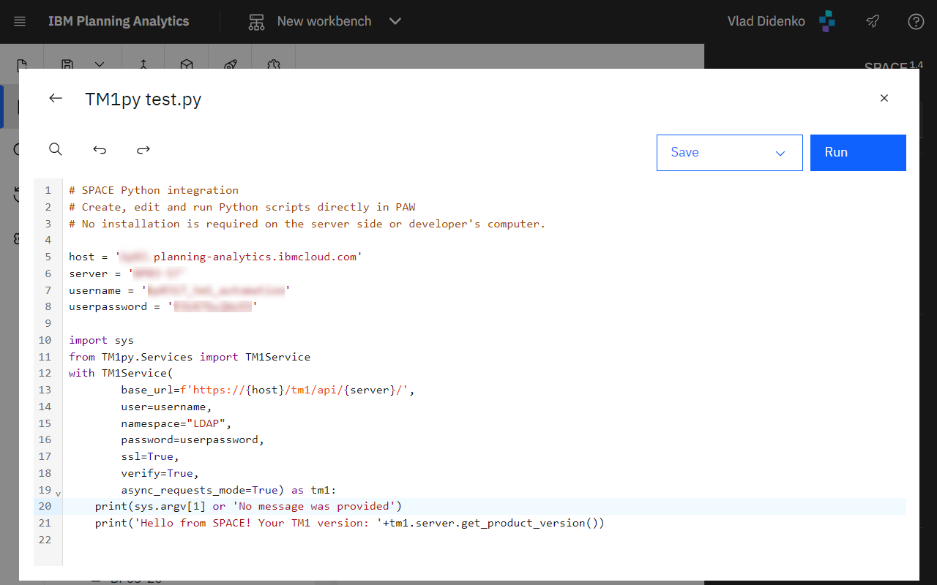Click the 'async_requests_mode=True) as tm1:' line
Screen dimensions: 937x585
click(x=228, y=490)
